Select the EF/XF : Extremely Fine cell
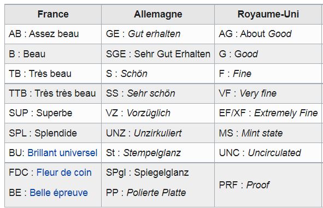The height and width of the screenshot is (208, 323). [x=268, y=113]
